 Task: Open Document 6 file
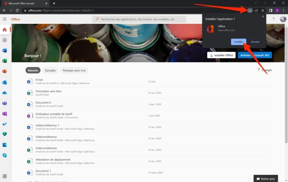[43, 102]
